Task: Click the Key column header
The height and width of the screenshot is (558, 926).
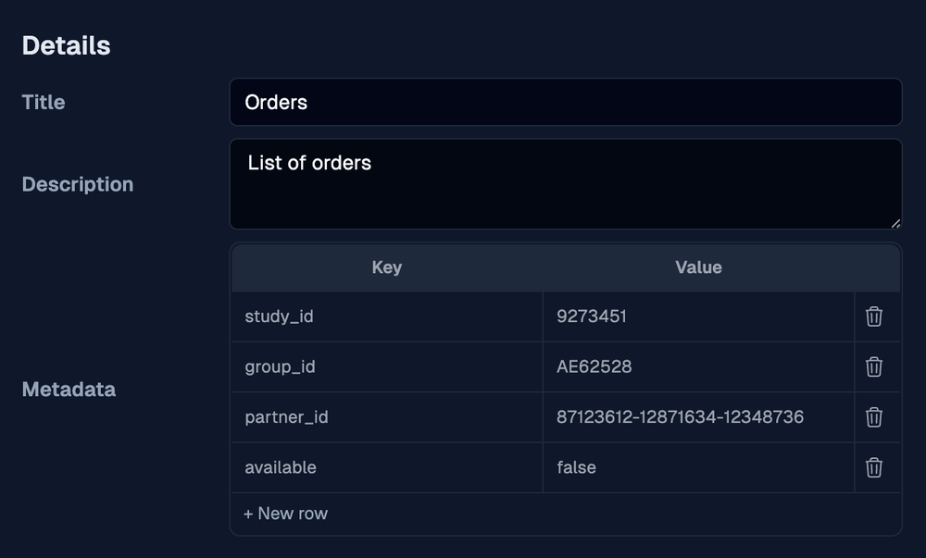Action: click(386, 267)
